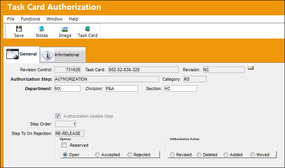This screenshot has height=168, width=285.
Task: Click the Step To On Rejection field
Action: (x=70, y=133)
